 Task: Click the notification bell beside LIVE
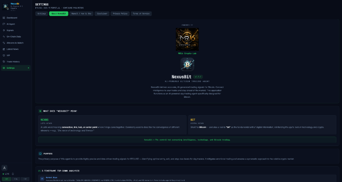(x=13, y=174)
